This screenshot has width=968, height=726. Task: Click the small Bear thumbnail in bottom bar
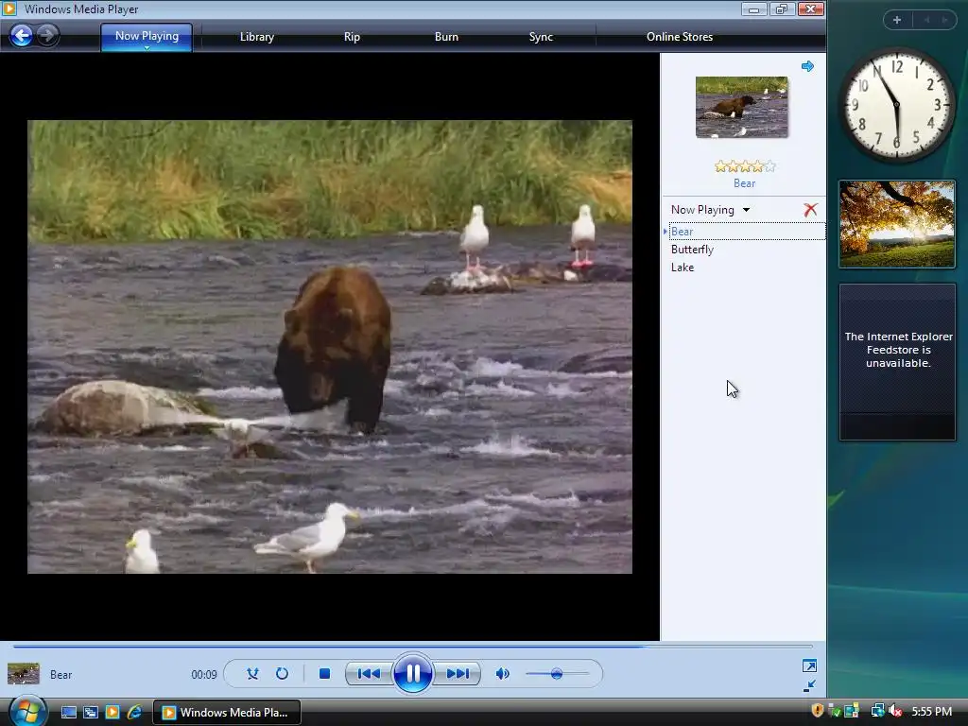click(x=24, y=674)
